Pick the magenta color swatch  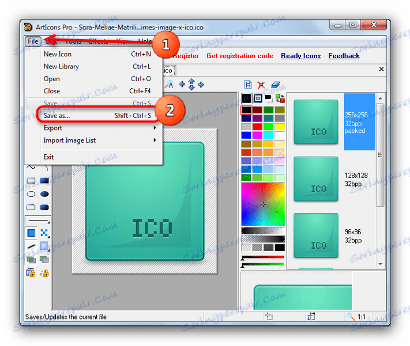(257, 135)
